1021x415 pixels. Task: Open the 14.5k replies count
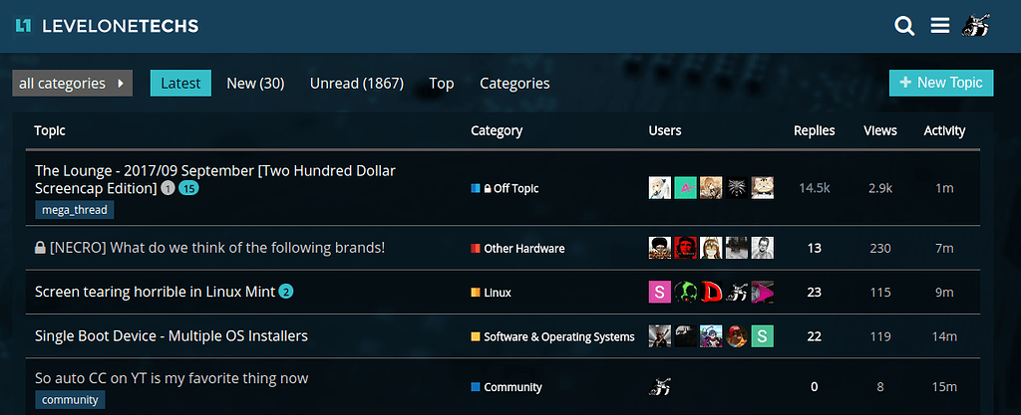(814, 188)
